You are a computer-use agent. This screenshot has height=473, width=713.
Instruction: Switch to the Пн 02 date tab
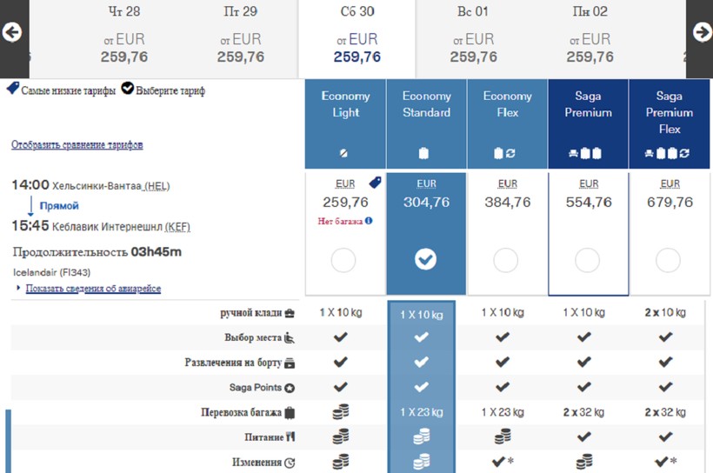click(x=590, y=39)
